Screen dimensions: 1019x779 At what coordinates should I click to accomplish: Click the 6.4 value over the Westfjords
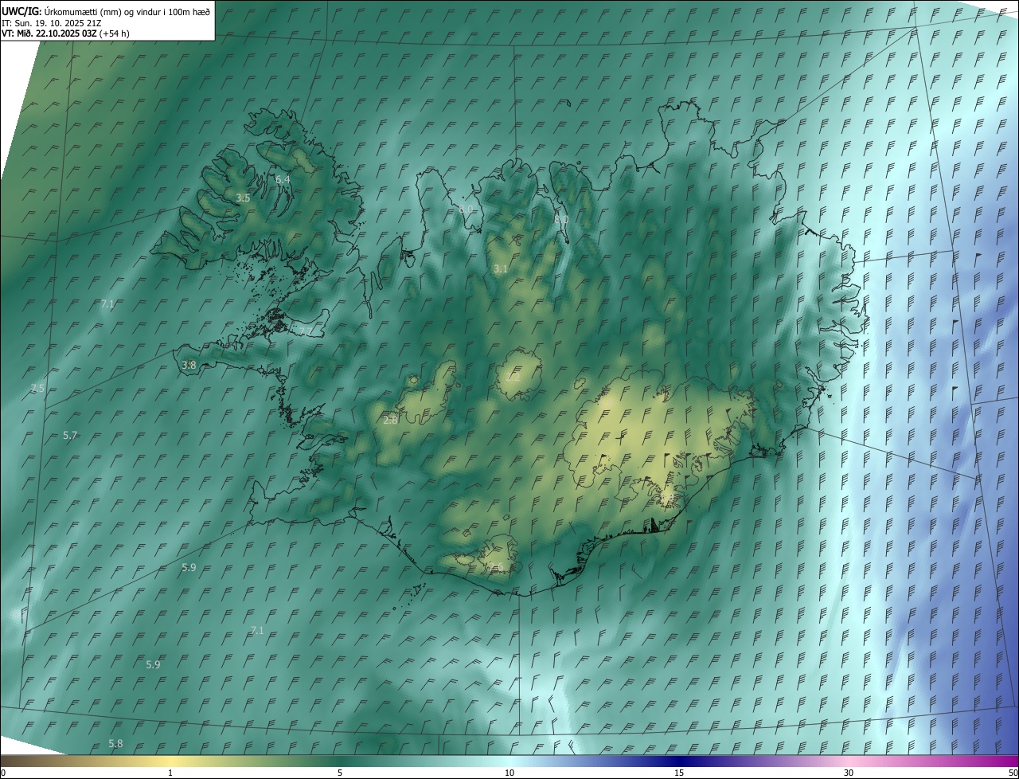(x=283, y=180)
